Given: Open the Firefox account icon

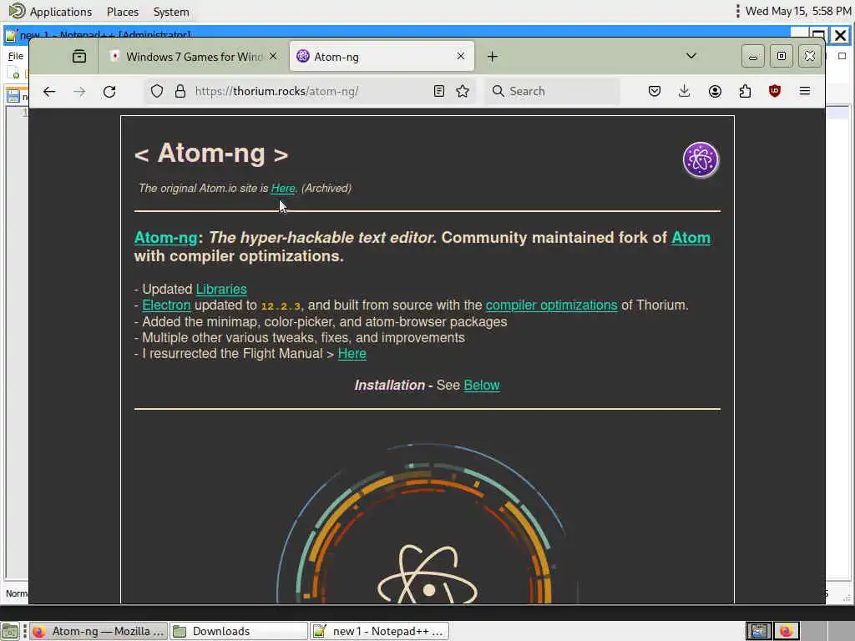Looking at the screenshot, I should tap(715, 91).
